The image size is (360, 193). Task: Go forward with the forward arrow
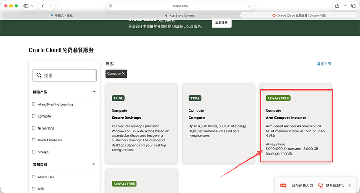coord(51,6)
